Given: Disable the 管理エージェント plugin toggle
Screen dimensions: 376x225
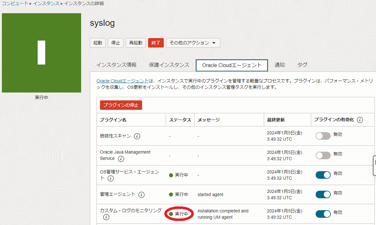Looking at the screenshot, I should pos(323,194).
